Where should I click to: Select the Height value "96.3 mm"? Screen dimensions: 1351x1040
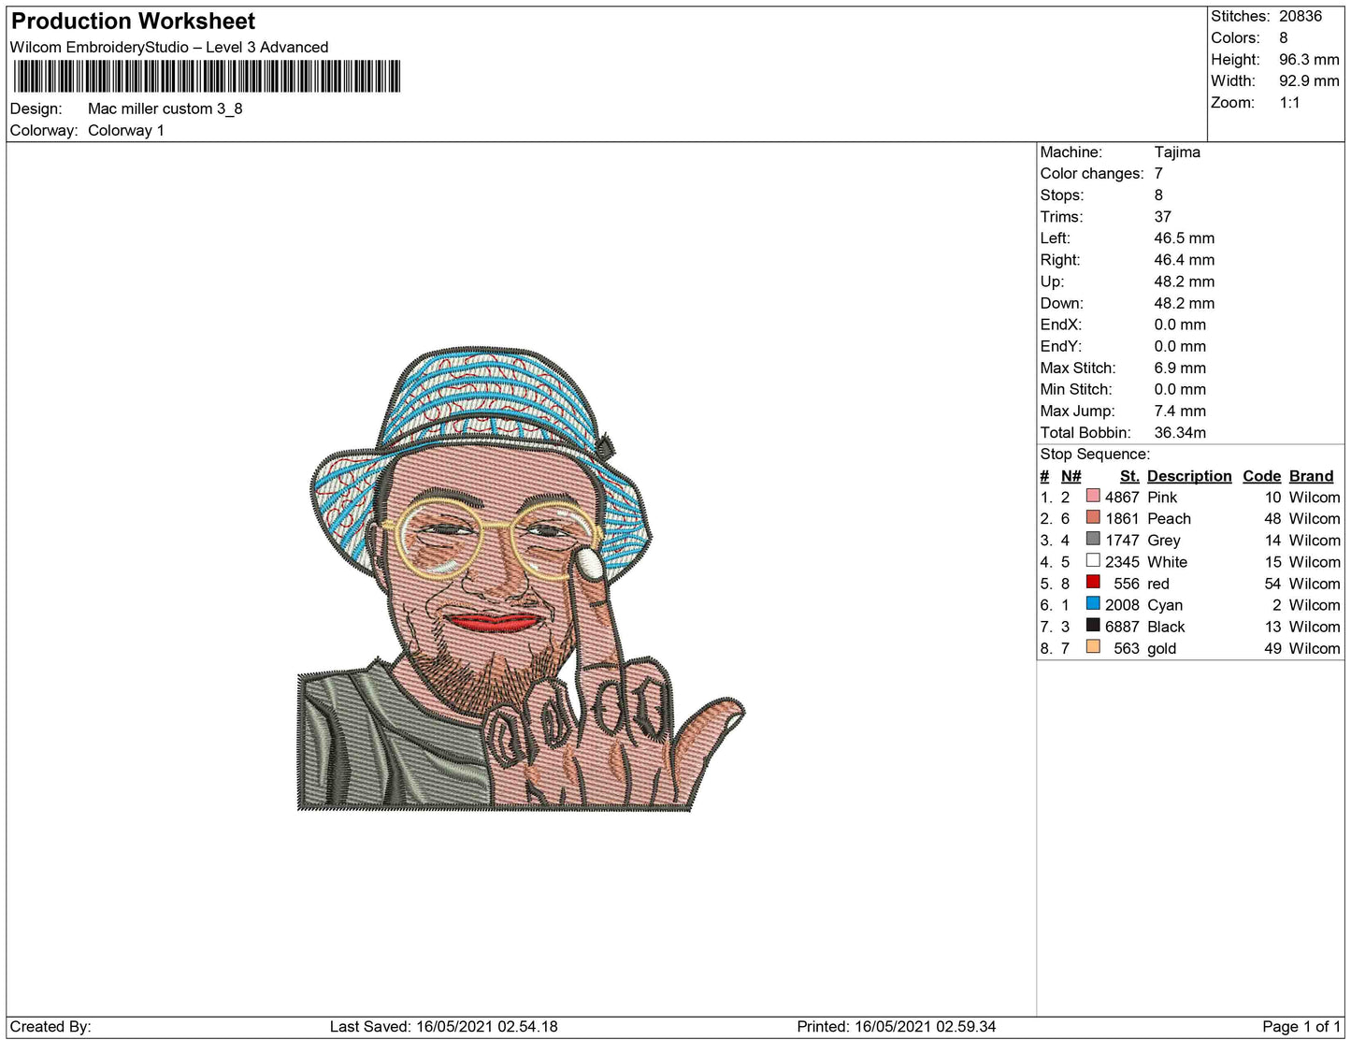point(1309,59)
